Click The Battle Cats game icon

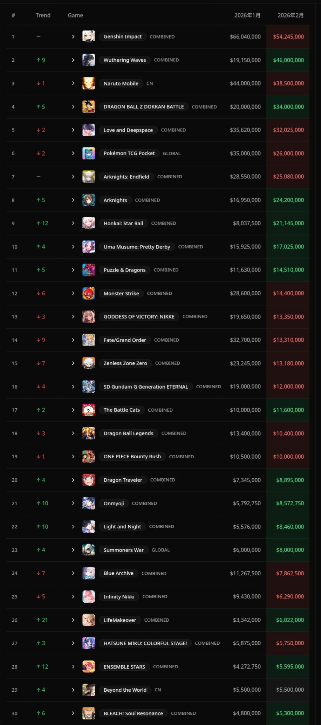(x=88, y=410)
